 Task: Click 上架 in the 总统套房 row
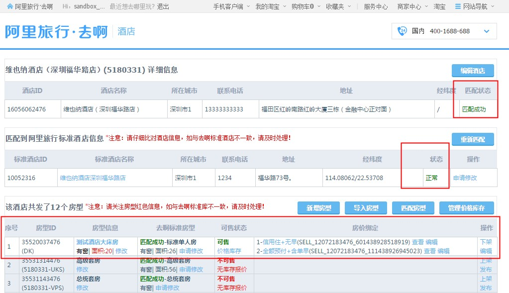coord(486,279)
